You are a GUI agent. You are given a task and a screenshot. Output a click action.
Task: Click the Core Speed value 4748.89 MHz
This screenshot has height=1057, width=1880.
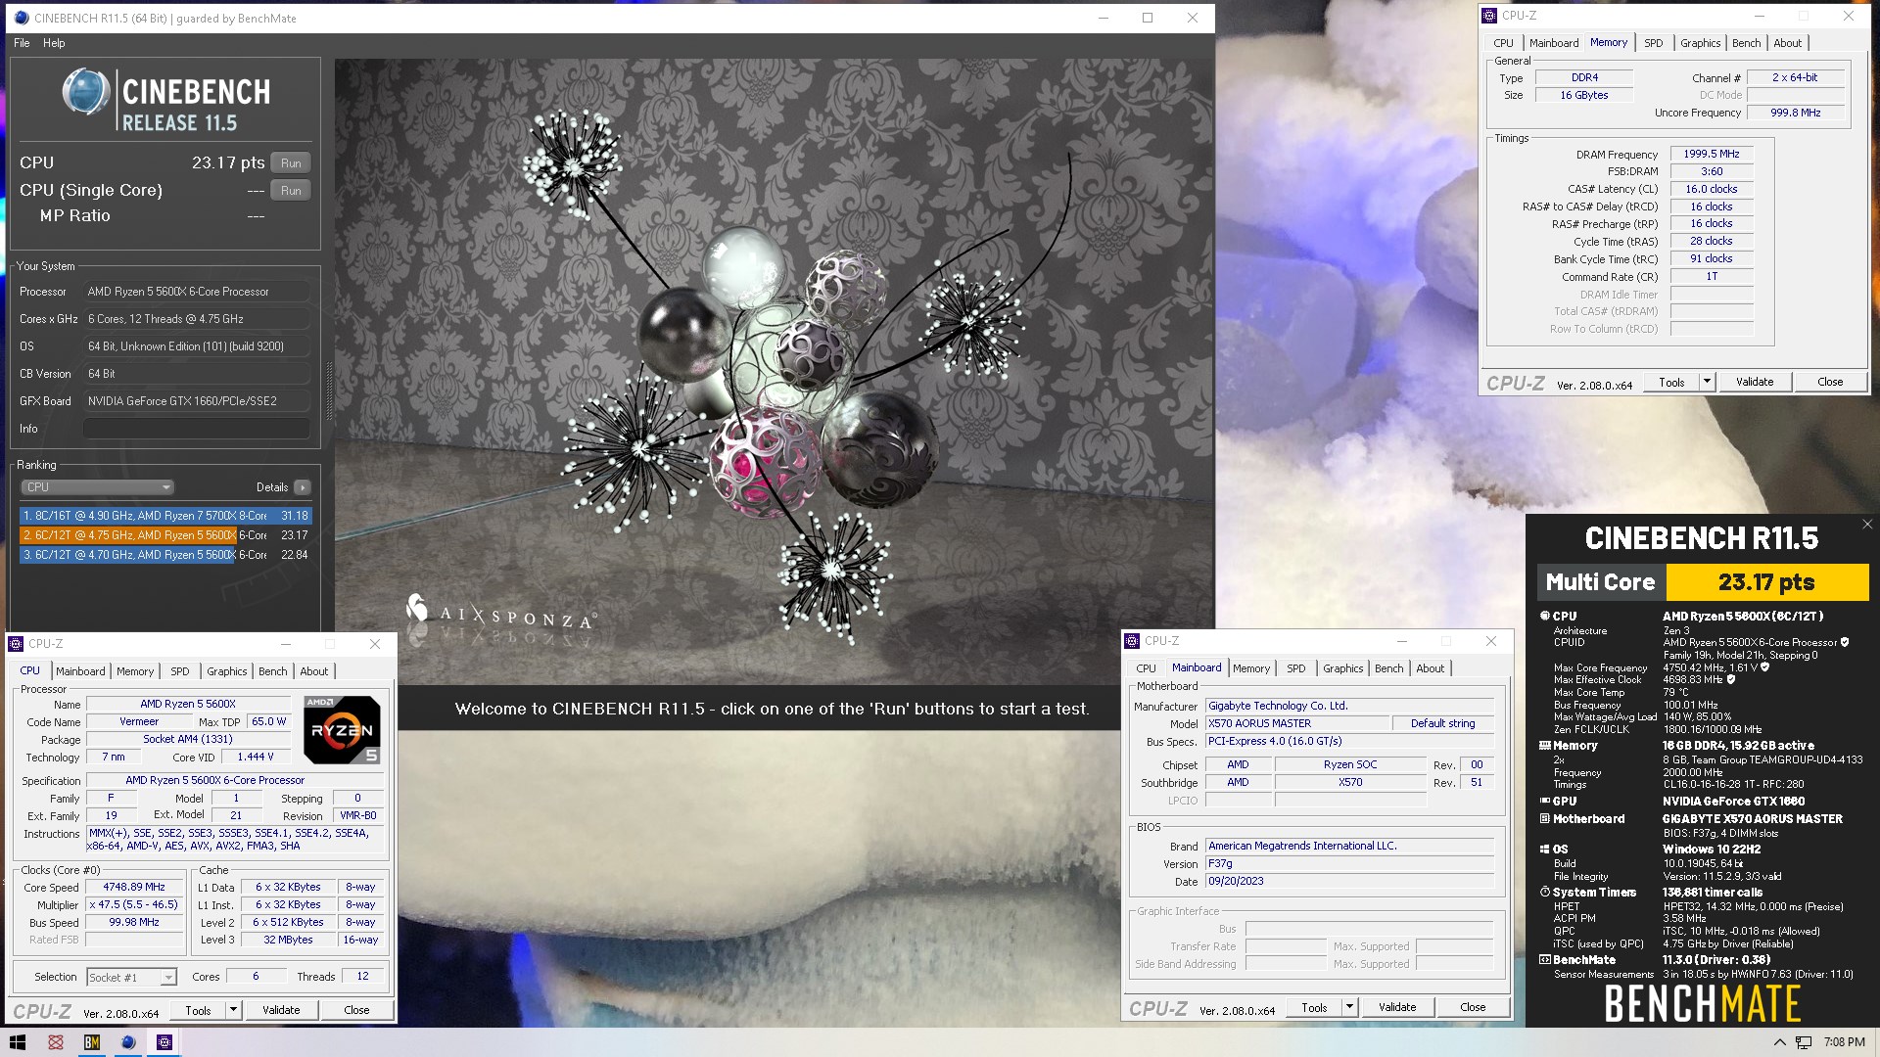(134, 887)
